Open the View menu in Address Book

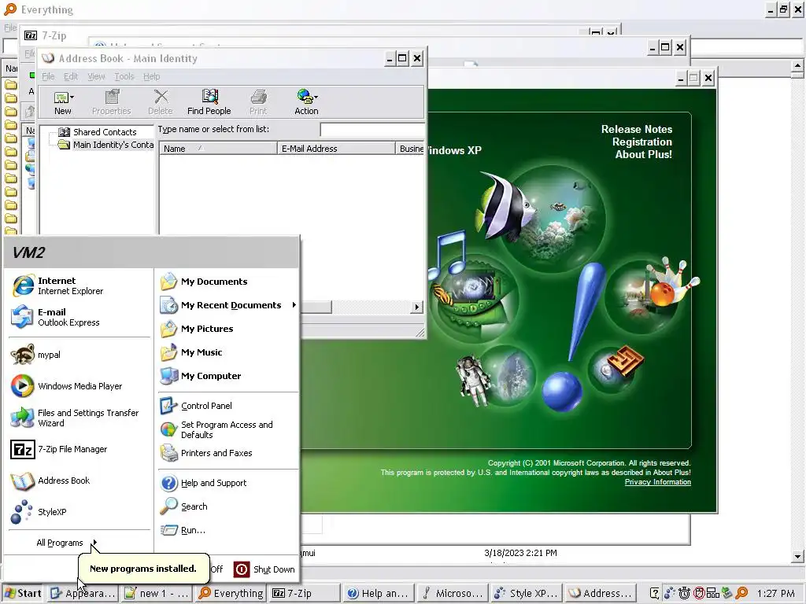[x=96, y=76]
